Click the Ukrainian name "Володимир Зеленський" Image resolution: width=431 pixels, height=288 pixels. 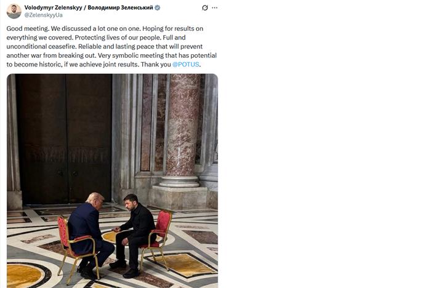coord(120,8)
